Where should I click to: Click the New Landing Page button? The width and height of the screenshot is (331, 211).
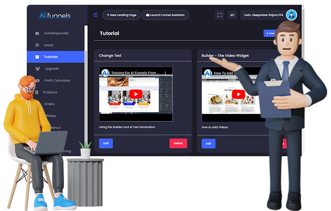click(121, 15)
